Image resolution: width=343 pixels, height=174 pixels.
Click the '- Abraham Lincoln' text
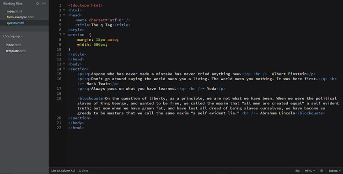coord(275,113)
